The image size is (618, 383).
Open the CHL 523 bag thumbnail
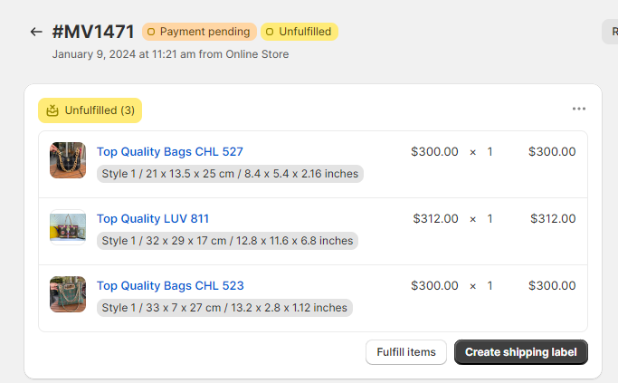[x=68, y=294]
